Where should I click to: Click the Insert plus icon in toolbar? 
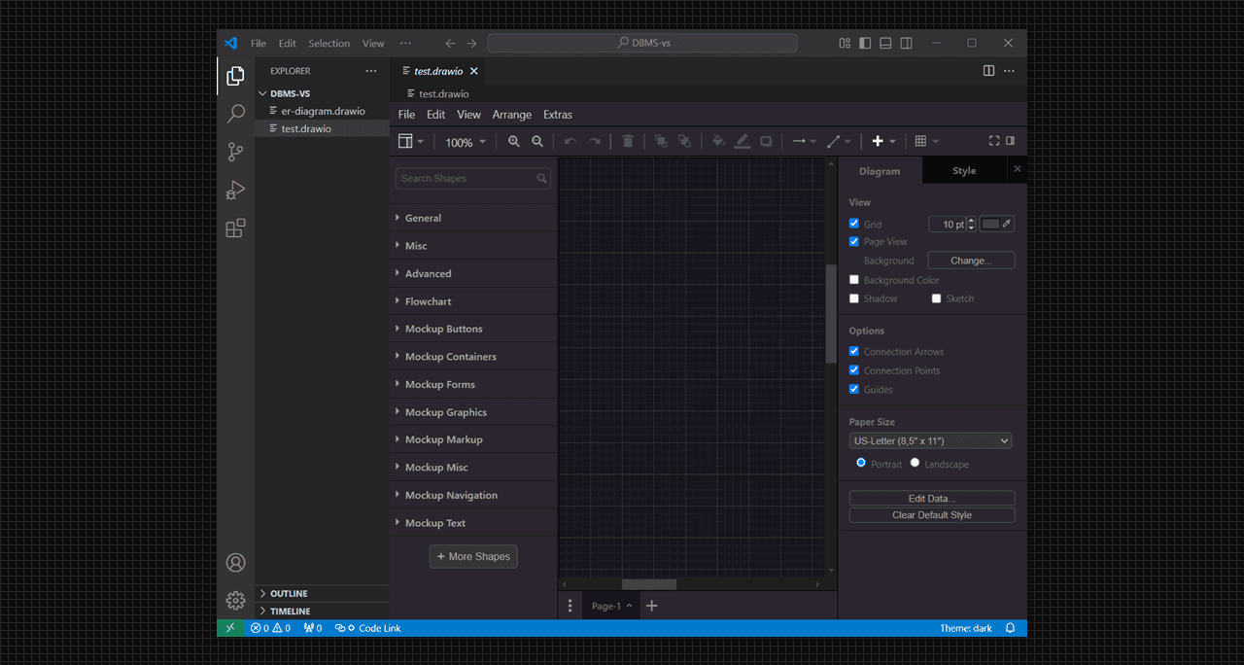click(878, 142)
